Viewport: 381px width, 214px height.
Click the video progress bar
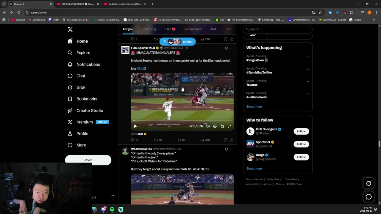click(182, 120)
